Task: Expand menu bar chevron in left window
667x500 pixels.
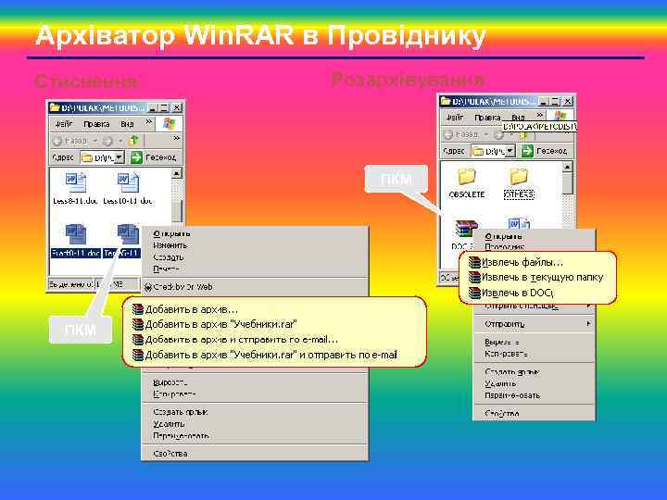Action: point(149,122)
